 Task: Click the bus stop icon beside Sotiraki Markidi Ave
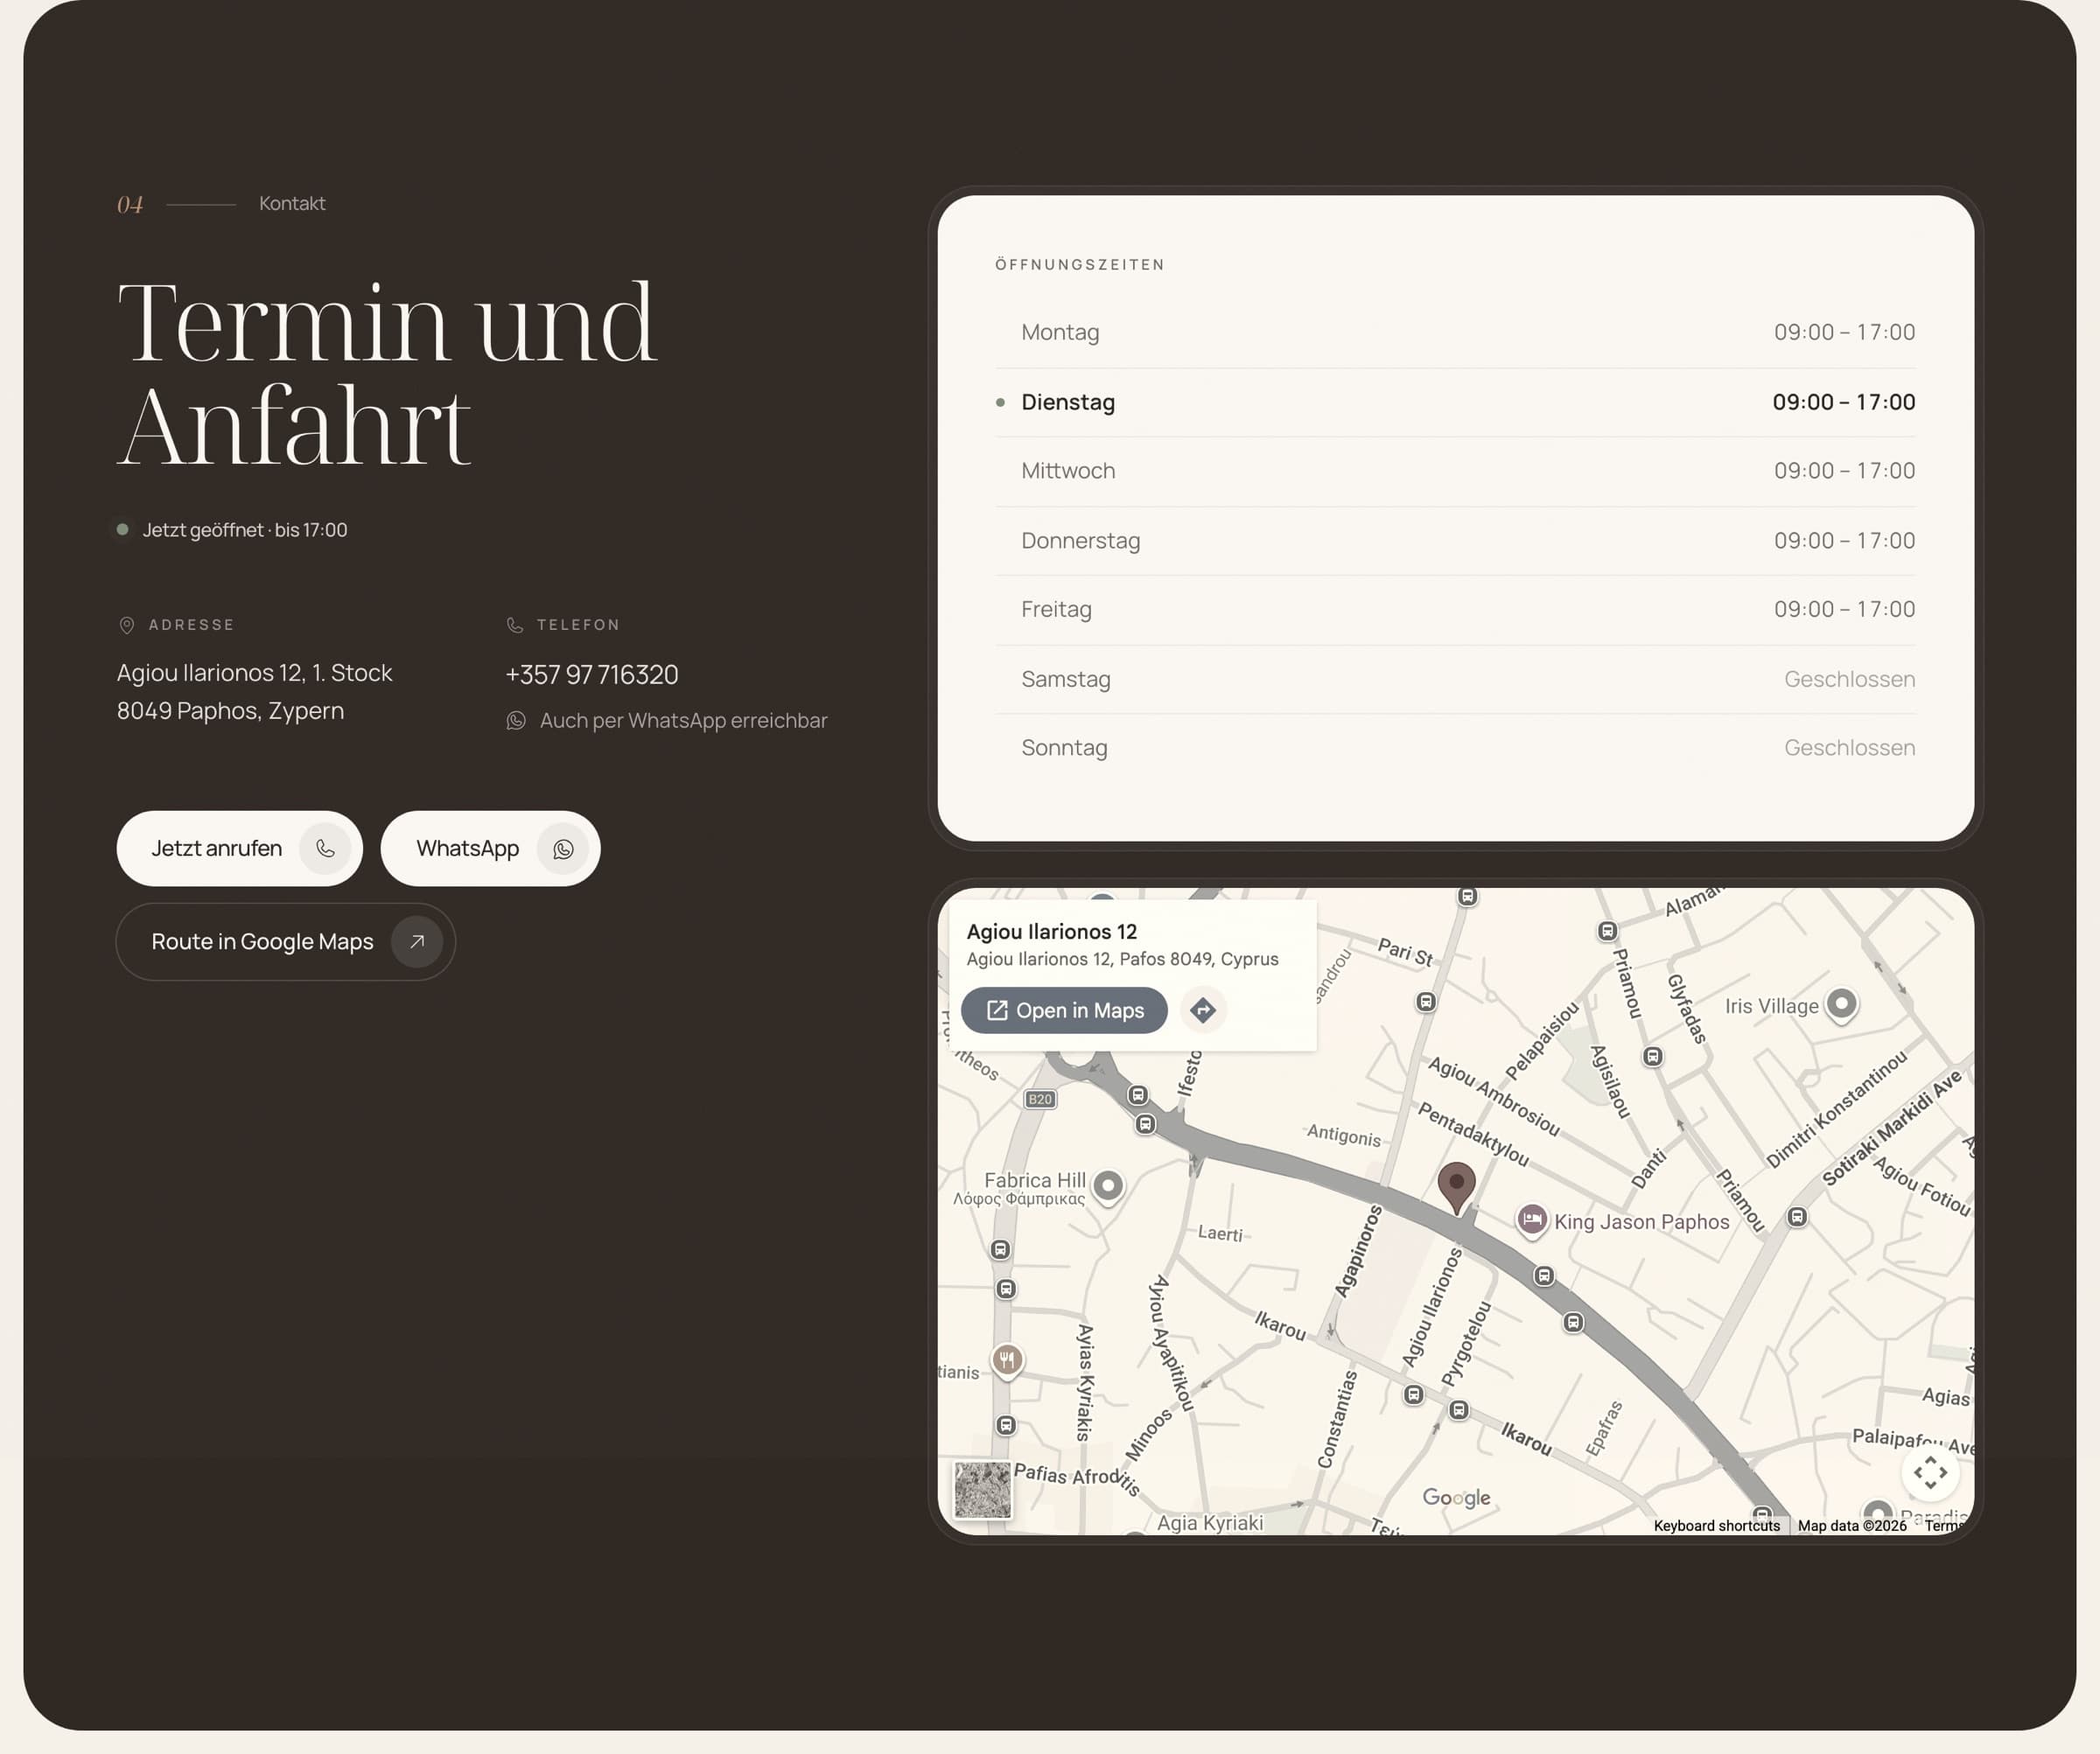(1797, 1217)
